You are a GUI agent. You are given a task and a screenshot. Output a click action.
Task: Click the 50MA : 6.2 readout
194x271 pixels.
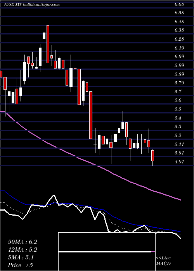point(23,242)
